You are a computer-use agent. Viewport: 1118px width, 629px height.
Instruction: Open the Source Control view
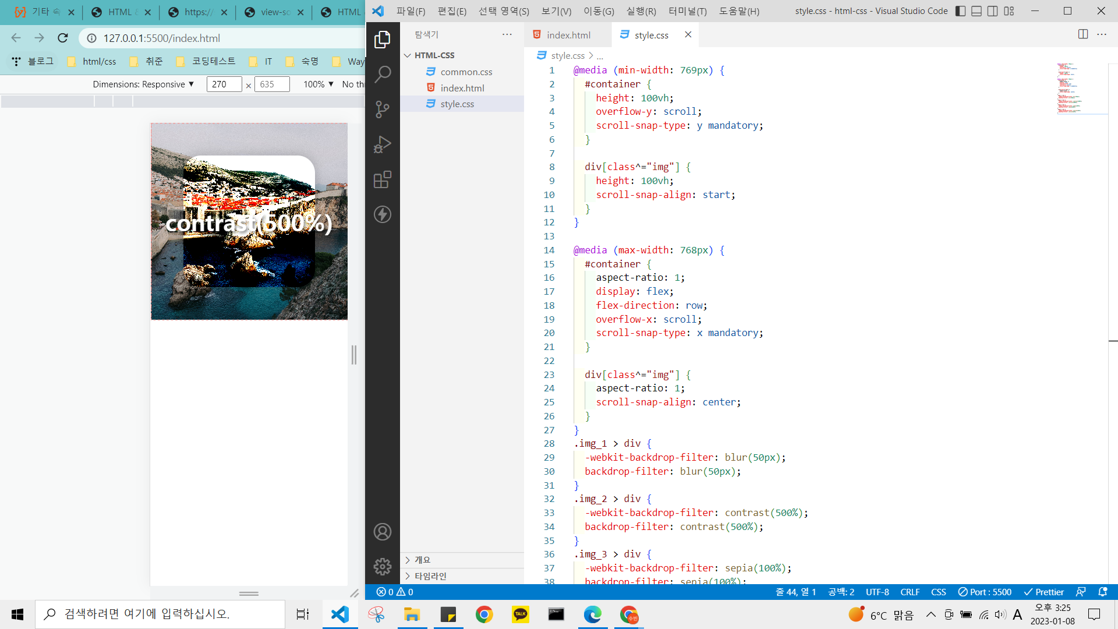point(383,109)
